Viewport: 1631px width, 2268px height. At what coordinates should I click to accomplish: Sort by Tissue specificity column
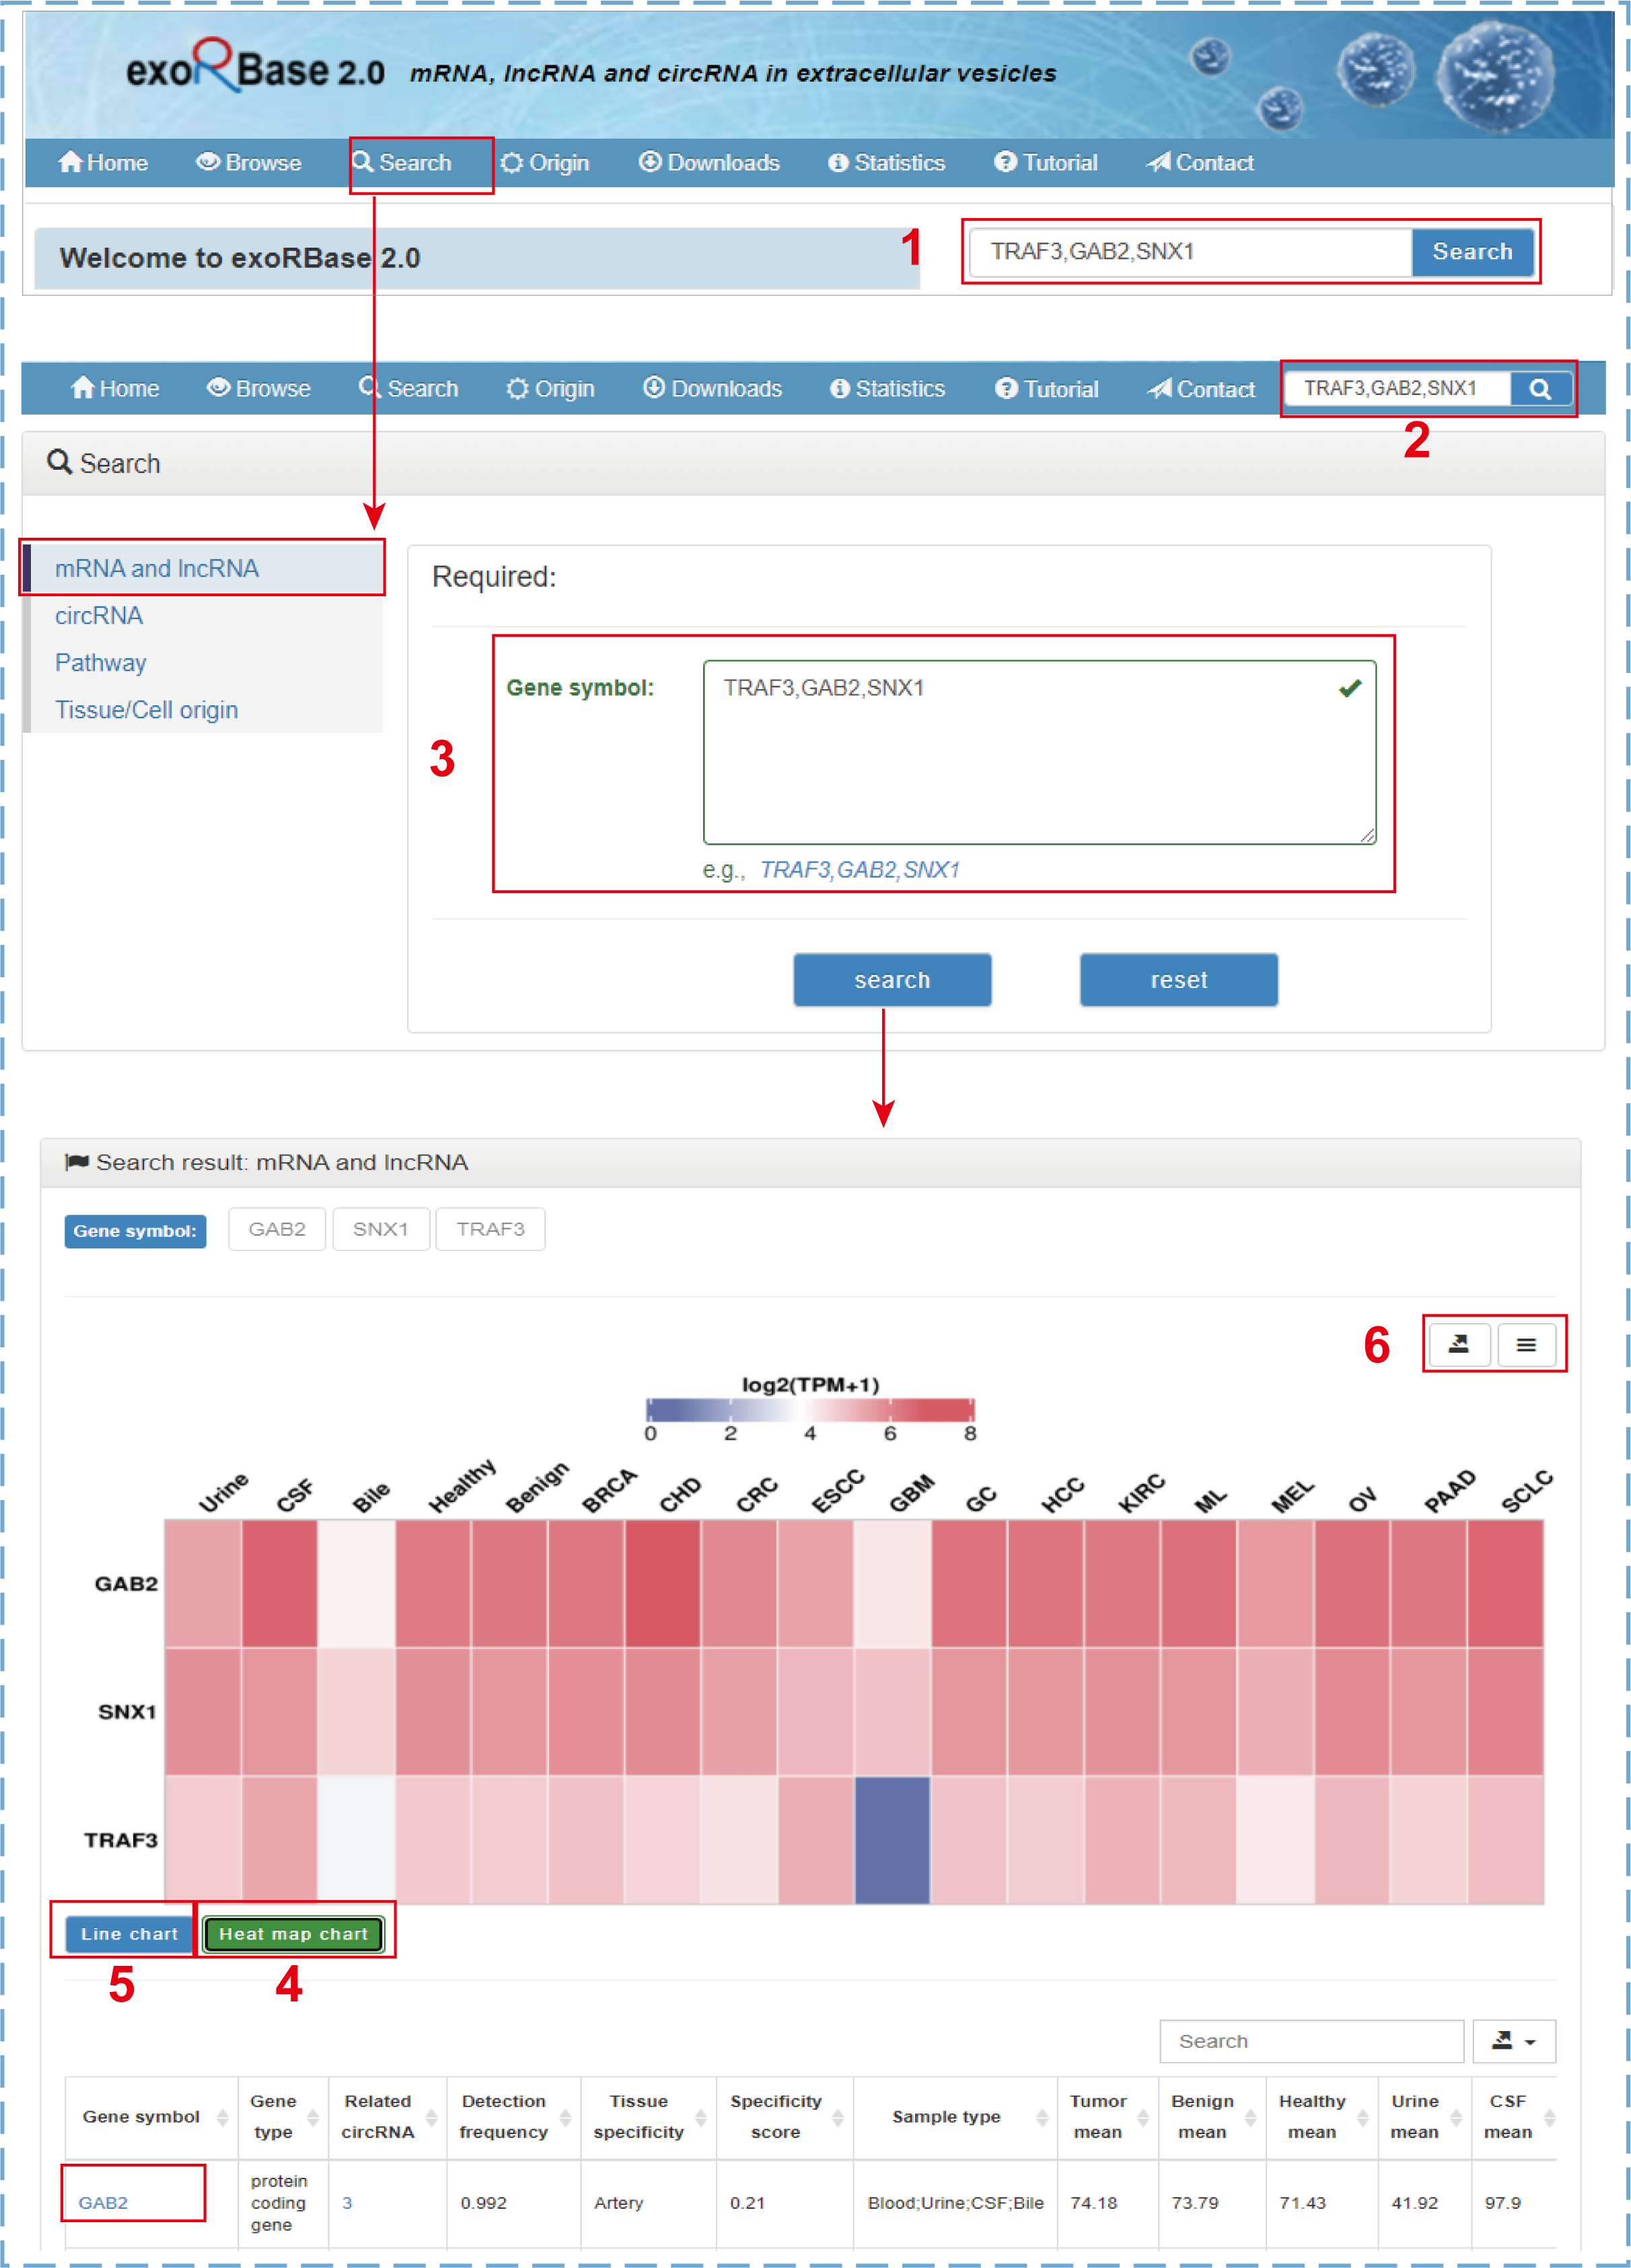click(649, 2116)
